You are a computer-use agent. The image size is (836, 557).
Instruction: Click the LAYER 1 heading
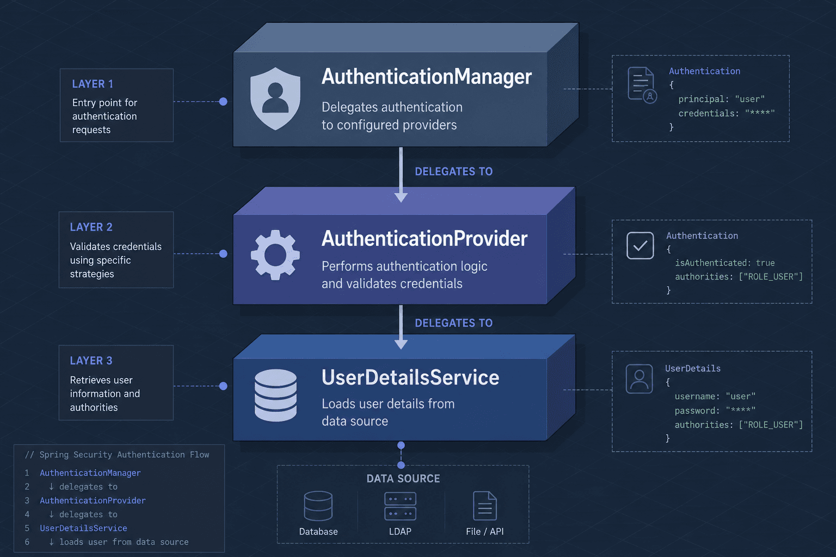point(93,84)
